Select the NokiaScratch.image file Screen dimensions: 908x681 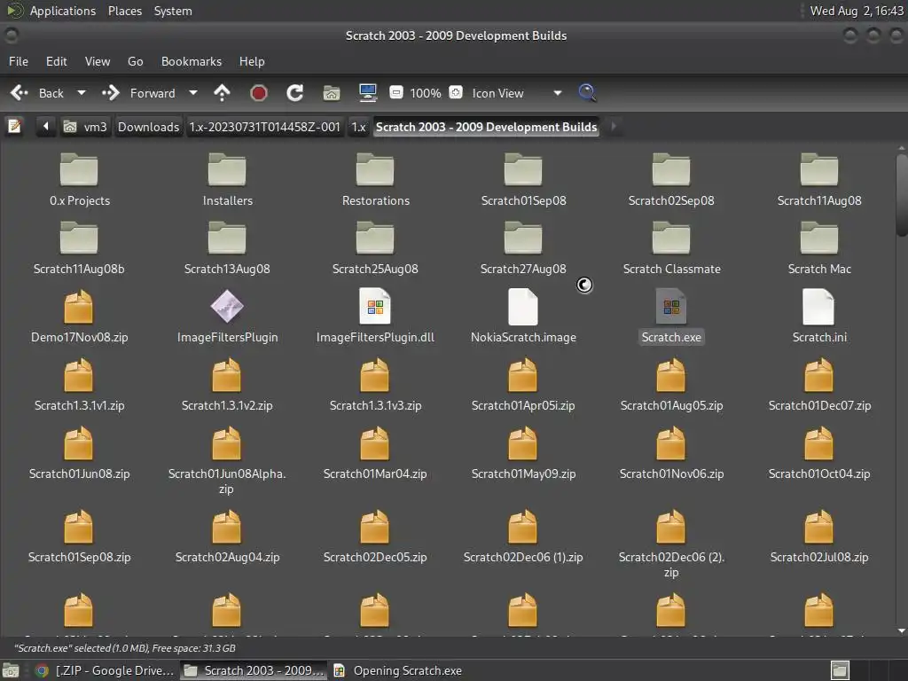(523, 317)
